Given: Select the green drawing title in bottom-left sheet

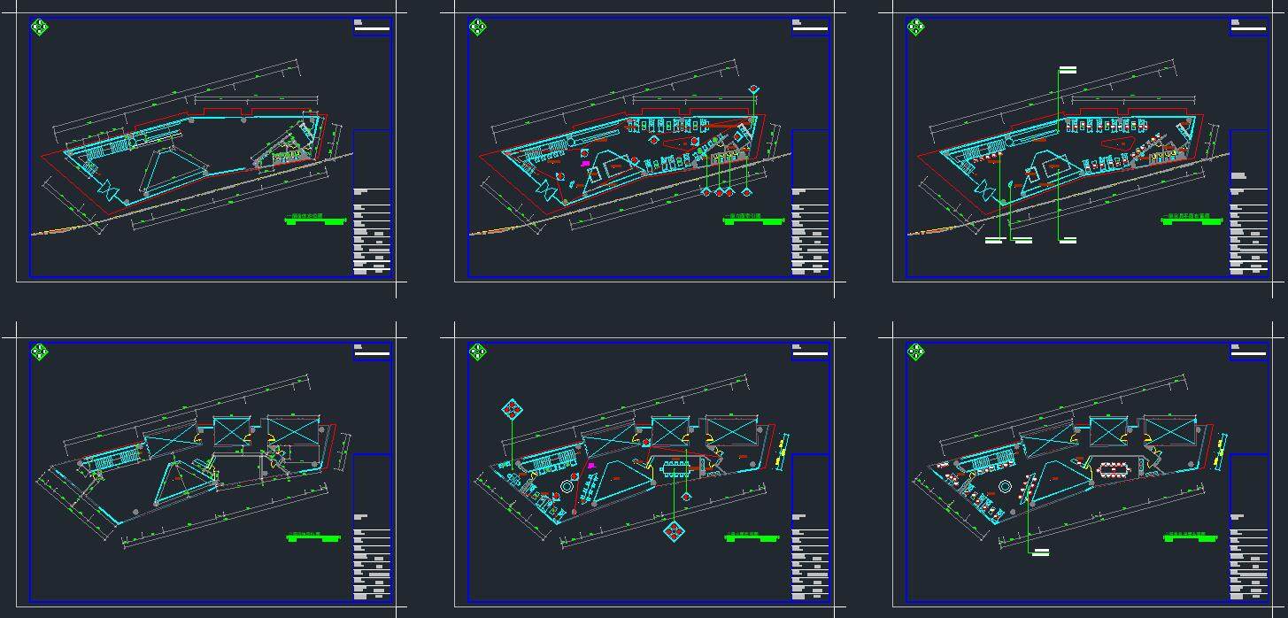Looking at the screenshot, I should point(314,537).
